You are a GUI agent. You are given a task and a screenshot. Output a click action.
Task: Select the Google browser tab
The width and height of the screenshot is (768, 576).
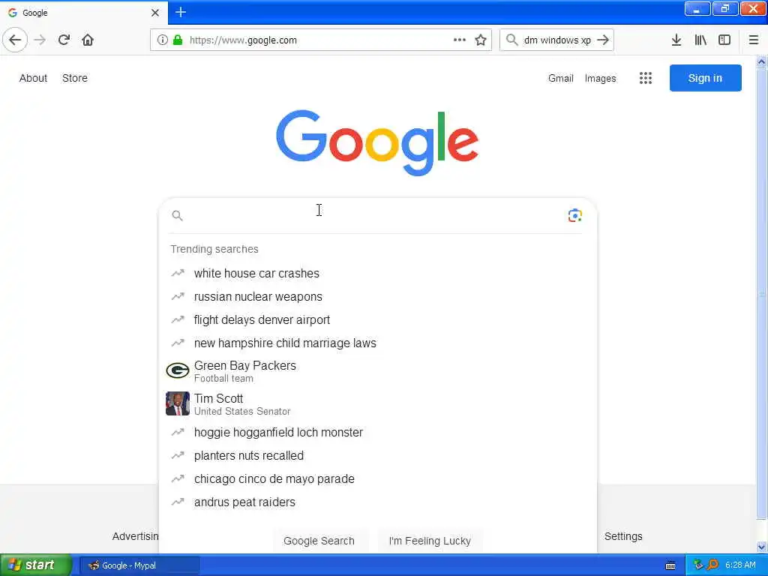[x=84, y=13]
